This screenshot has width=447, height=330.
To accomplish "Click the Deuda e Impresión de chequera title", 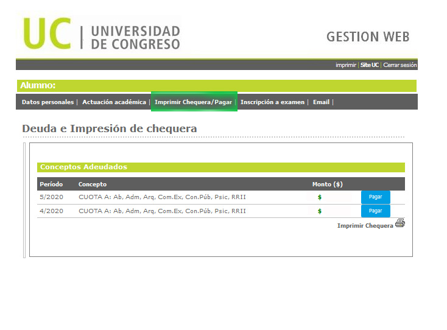I will (x=110, y=128).
